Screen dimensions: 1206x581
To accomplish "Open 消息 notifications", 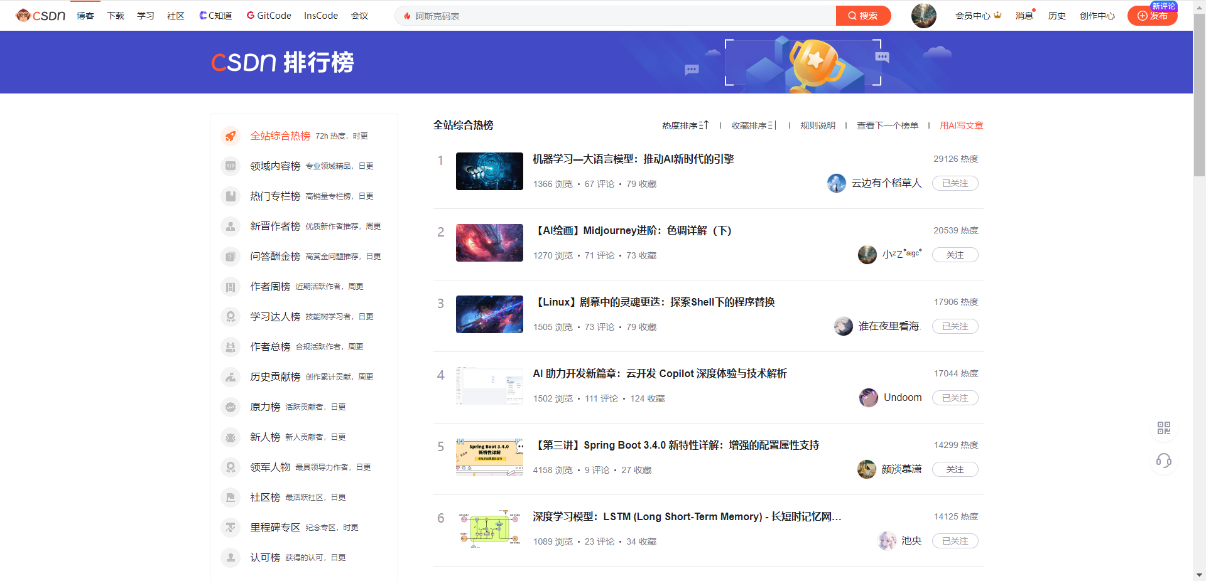I will point(1024,16).
